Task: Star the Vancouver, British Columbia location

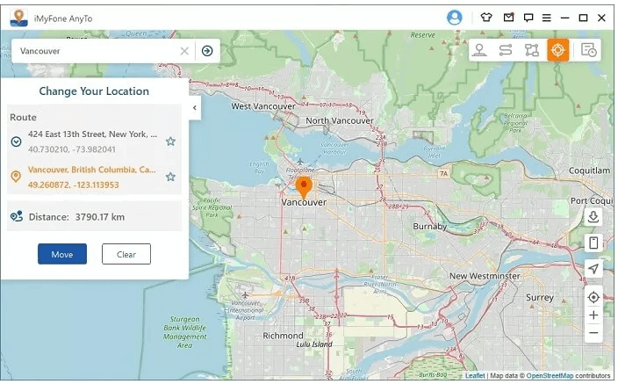Action: [170, 177]
